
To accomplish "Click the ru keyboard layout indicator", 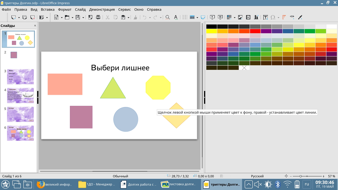I will [x=307, y=184].
